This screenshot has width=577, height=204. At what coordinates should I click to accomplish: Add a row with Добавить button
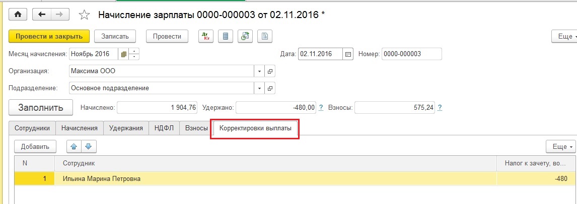35,146
